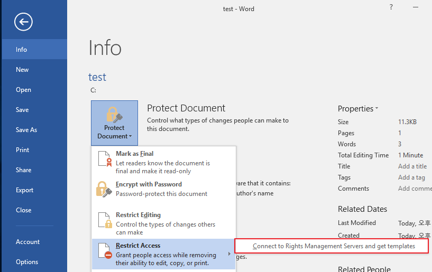Select the Info tab in sidebar
Image resolution: width=432 pixels, height=272 pixels.
point(34,49)
